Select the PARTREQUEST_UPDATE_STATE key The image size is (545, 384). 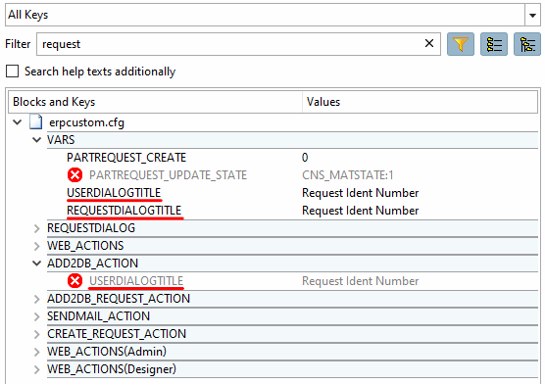(168, 175)
